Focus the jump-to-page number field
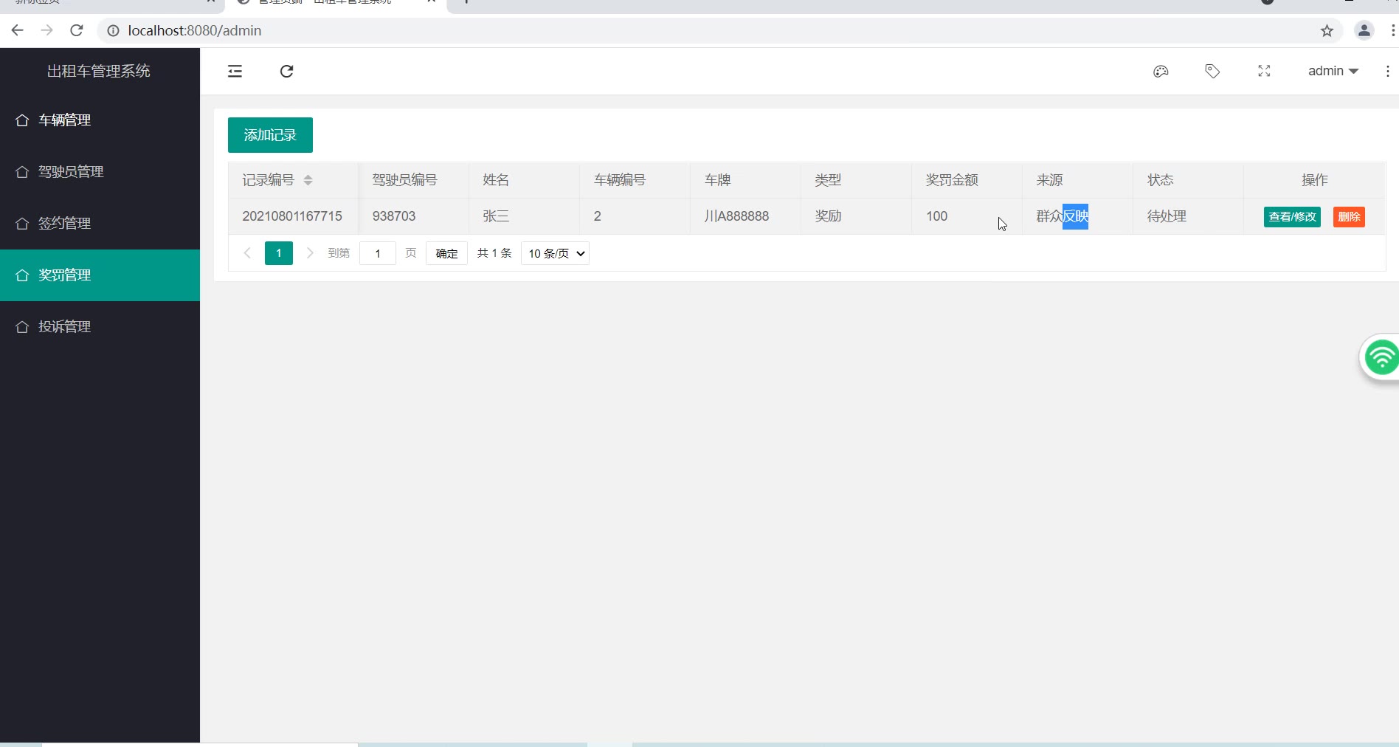1399x747 pixels. point(378,253)
